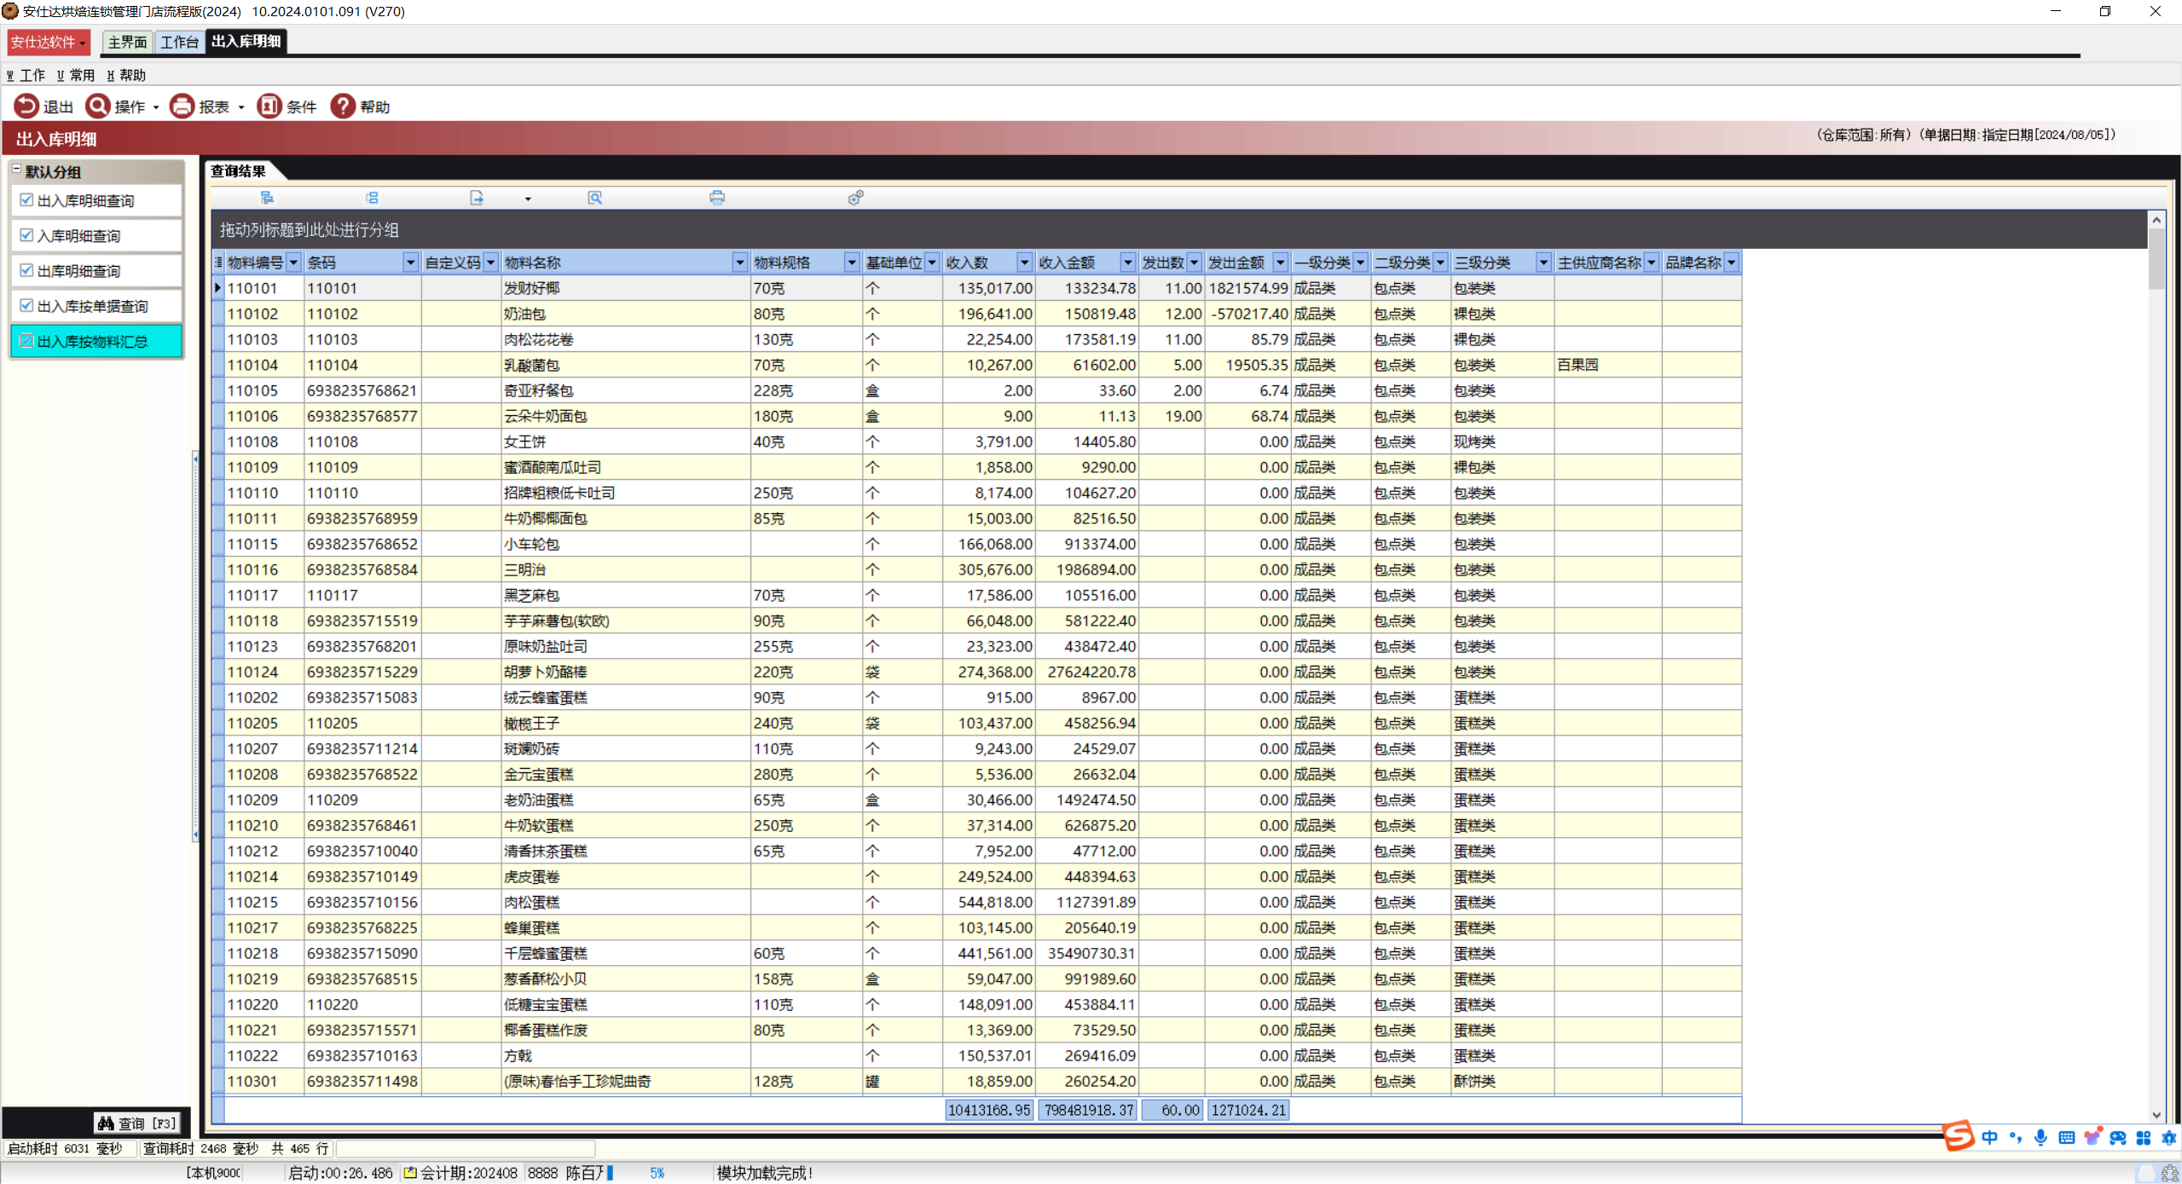Click the vertical scrollbar down arrow
Image resolution: width=2182 pixels, height=1184 pixels.
coord(2156,1115)
